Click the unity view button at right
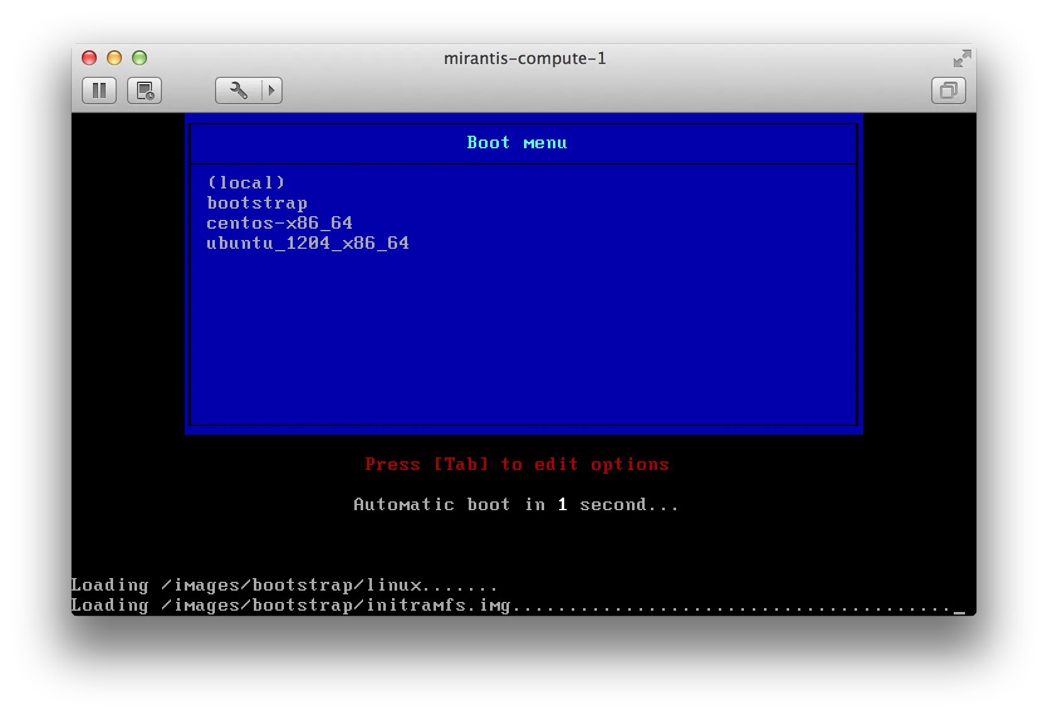The height and width of the screenshot is (715, 1048). pos(948,90)
